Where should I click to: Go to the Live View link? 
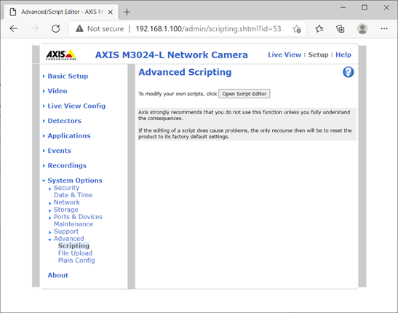click(284, 55)
